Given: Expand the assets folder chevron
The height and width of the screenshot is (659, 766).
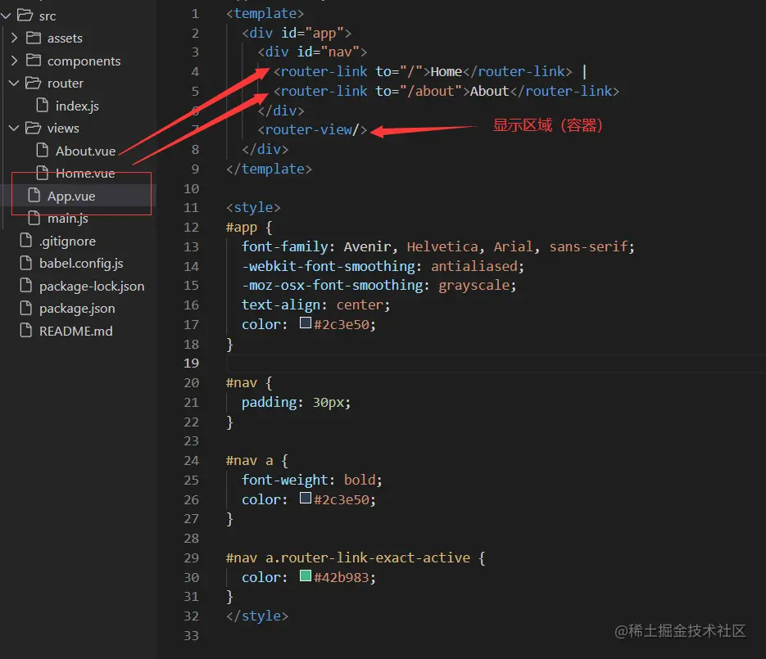Looking at the screenshot, I should (14, 38).
